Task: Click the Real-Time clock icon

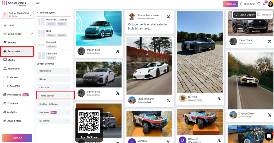Action: 242,4
